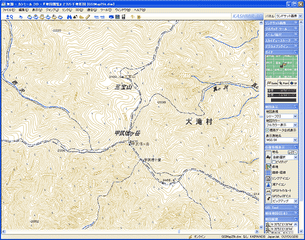This screenshot has height=240, width=305.
Task: Select the ruler measurement tool
Action: point(88,17)
